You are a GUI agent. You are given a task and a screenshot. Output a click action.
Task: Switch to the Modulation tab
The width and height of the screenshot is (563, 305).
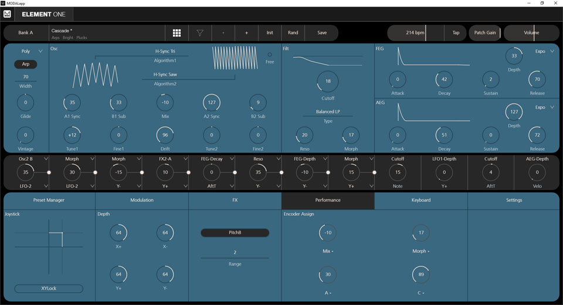(142, 200)
